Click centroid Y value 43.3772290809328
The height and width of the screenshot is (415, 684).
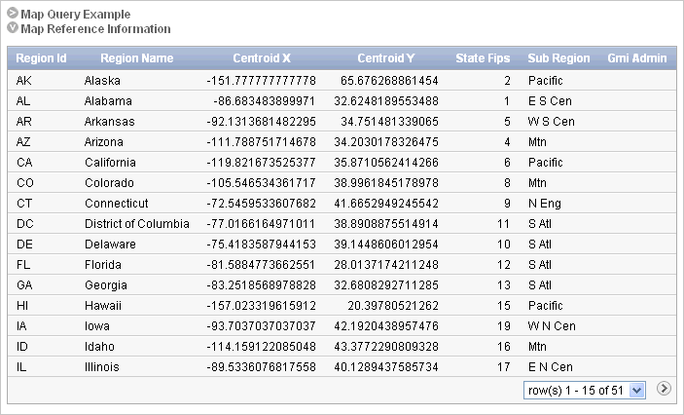point(386,347)
